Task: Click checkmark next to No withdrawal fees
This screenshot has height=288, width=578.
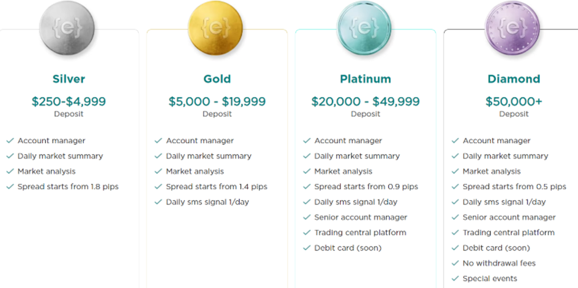Action: [455, 263]
